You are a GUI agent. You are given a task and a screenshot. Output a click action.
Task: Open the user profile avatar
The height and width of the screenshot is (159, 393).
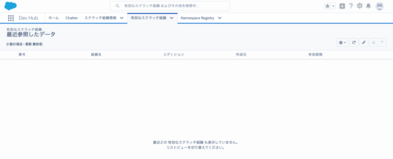tap(380, 6)
